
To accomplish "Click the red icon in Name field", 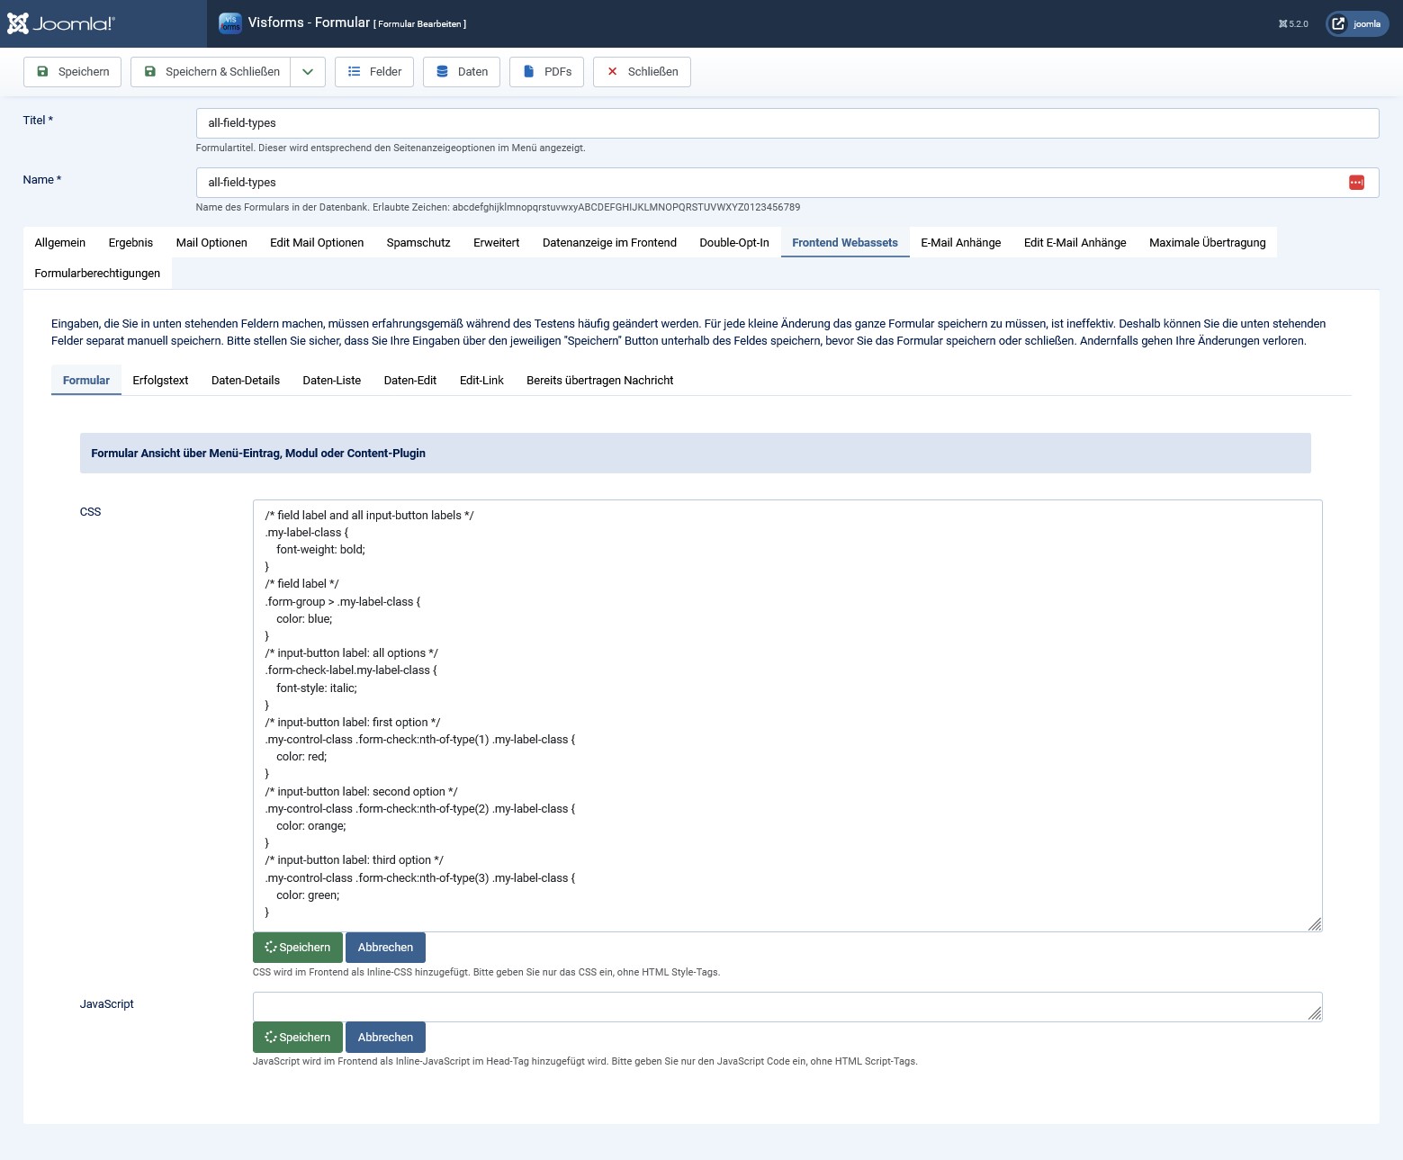I will tap(1356, 183).
